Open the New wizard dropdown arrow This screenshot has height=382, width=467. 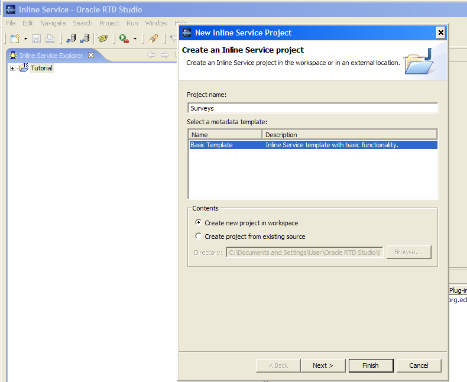pyautogui.click(x=25, y=38)
